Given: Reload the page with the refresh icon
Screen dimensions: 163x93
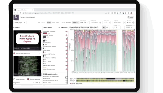Looking at the screenshot, I should point(20,13).
